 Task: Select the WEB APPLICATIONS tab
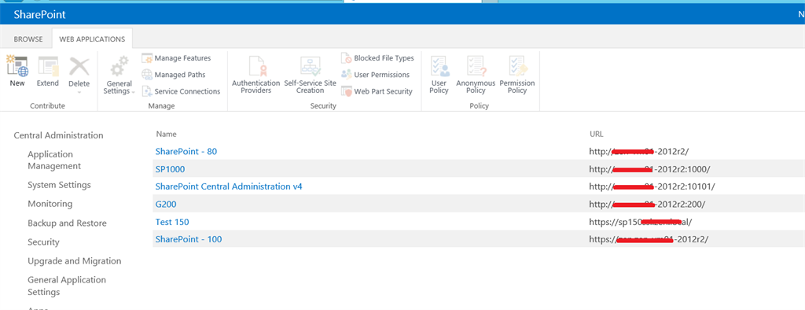coord(92,39)
